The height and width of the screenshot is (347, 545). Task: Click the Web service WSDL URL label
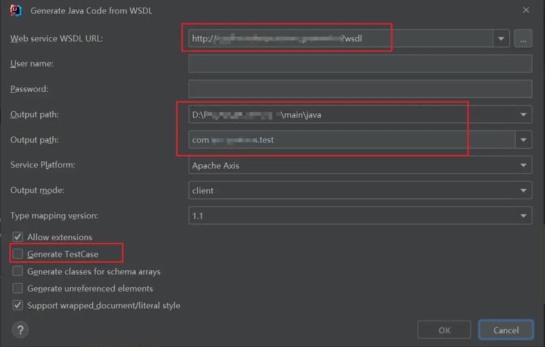coord(57,39)
